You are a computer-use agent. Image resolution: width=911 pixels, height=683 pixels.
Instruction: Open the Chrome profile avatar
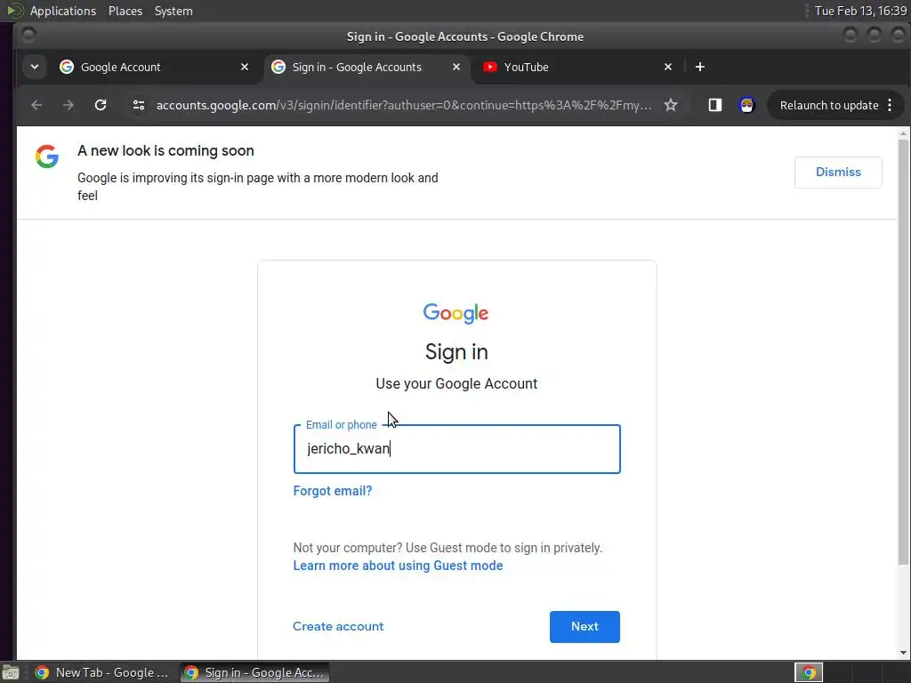(x=746, y=105)
